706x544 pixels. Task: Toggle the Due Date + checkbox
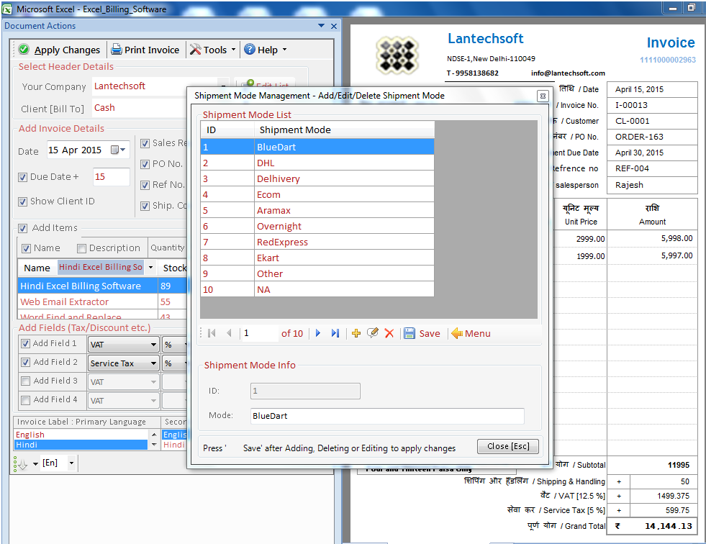pyautogui.click(x=22, y=178)
